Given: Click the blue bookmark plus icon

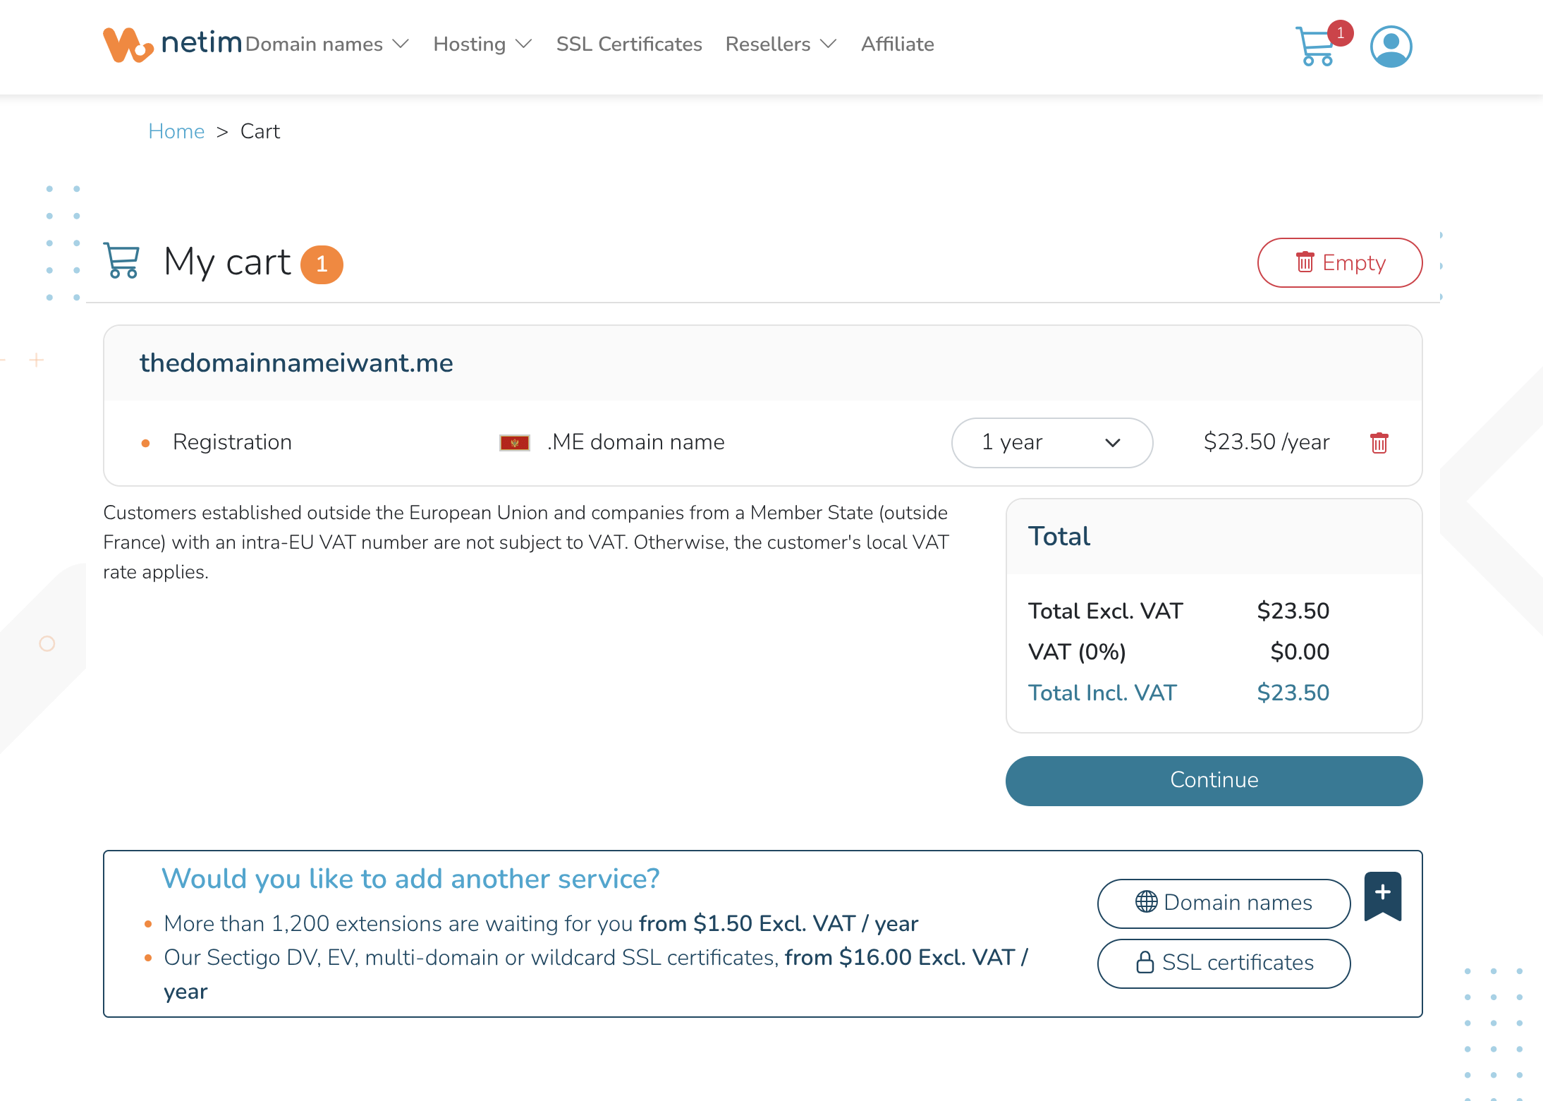Looking at the screenshot, I should [1382, 895].
